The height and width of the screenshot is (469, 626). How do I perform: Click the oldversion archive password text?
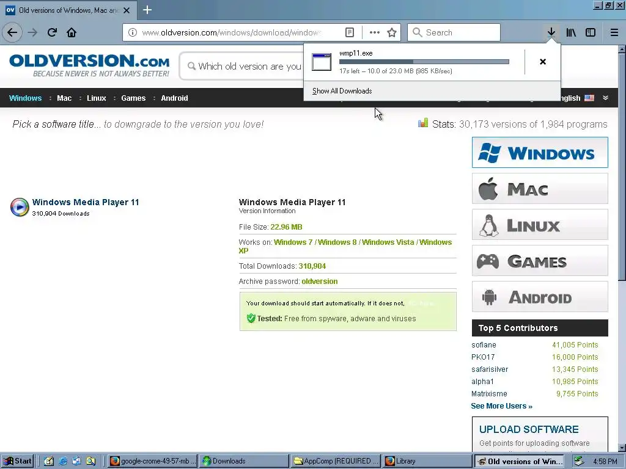(319, 281)
